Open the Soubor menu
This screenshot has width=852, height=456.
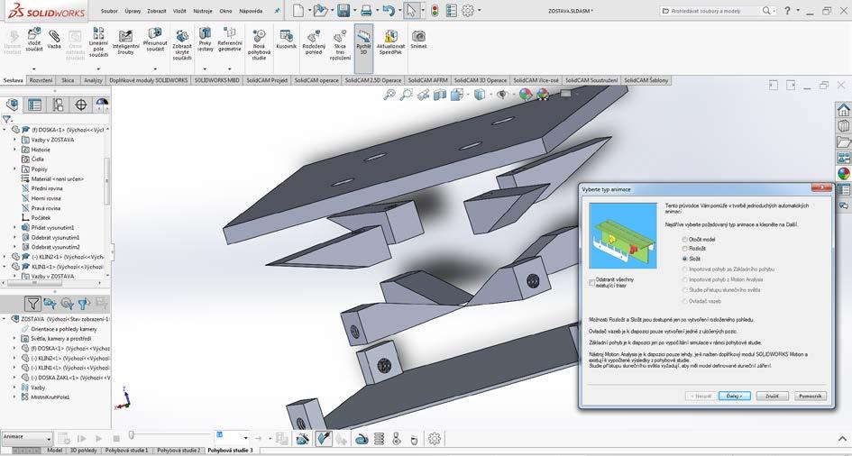(109, 11)
